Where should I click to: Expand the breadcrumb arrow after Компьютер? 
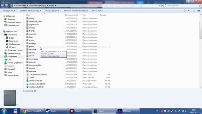click(x=27, y=6)
